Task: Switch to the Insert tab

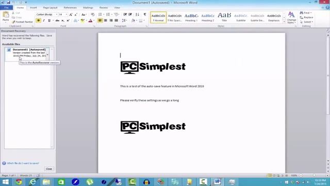Action: coord(33,8)
